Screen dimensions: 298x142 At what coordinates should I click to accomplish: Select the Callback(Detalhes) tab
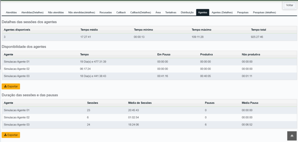pyautogui.click(x=141, y=12)
